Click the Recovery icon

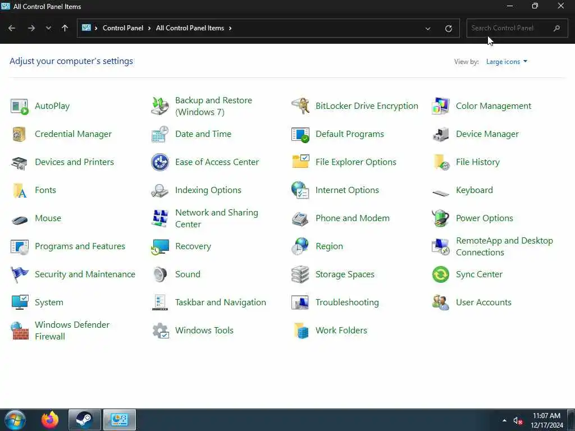pyautogui.click(x=160, y=247)
